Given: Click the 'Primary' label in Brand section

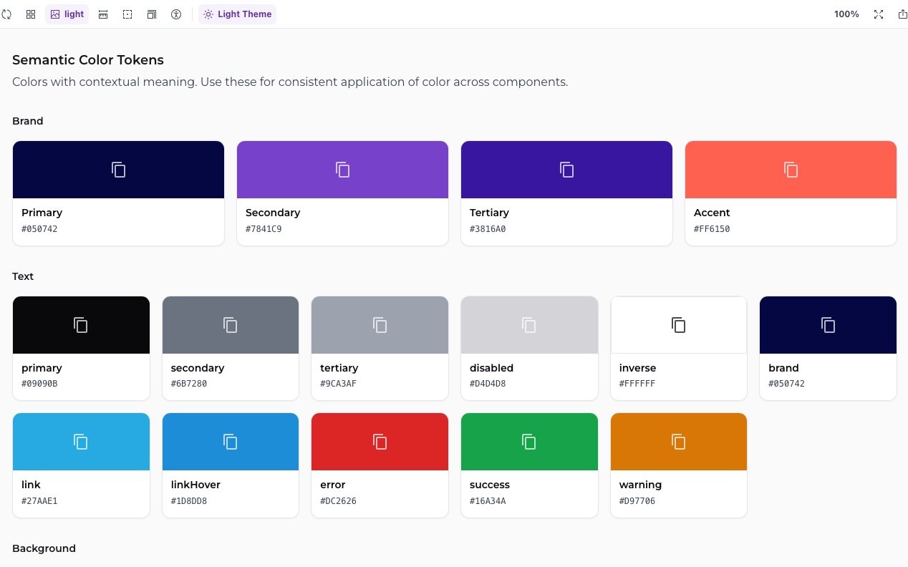Looking at the screenshot, I should click(x=42, y=213).
